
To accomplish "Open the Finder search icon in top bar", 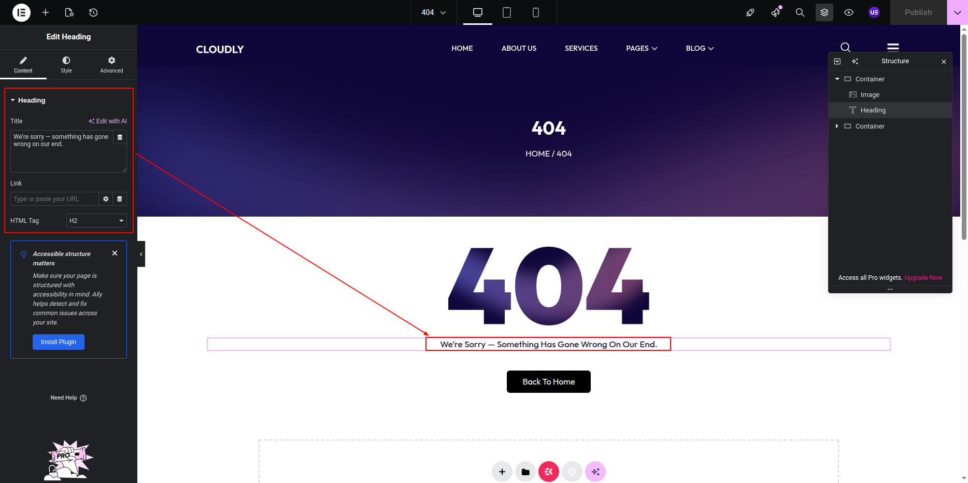I will 800,12.
